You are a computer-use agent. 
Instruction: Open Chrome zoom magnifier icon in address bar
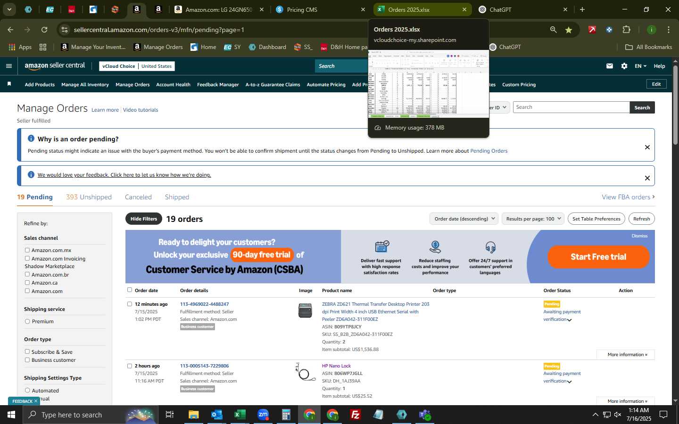pos(553,30)
